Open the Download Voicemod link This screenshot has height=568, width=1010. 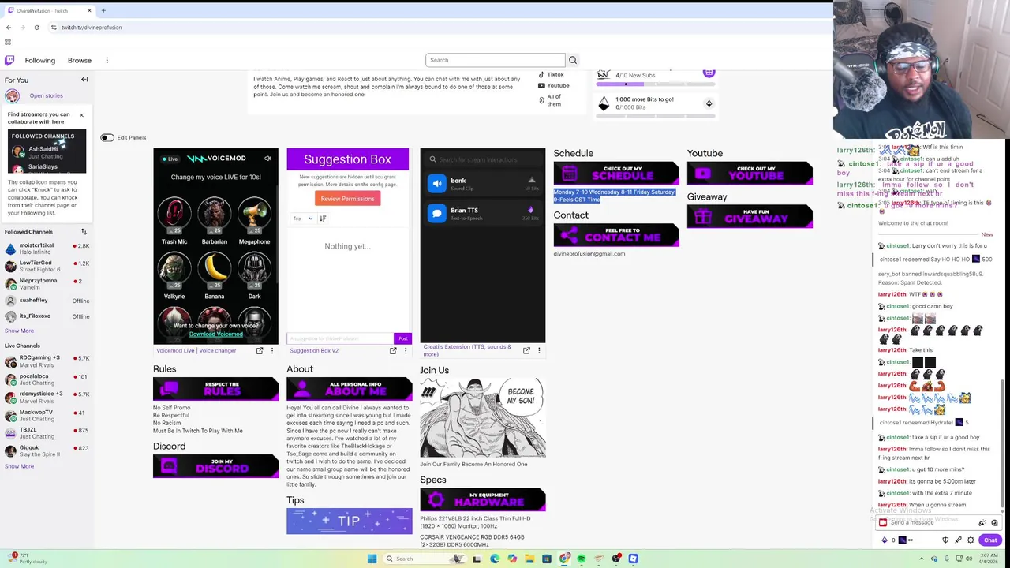215,334
